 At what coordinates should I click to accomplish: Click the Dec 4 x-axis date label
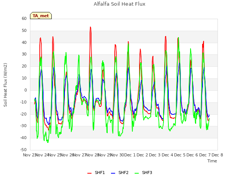coord(168,155)
